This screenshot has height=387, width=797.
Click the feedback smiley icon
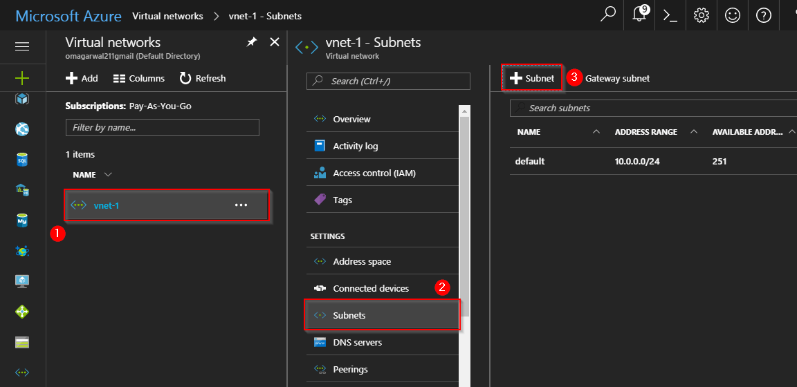click(x=733, y=15)
